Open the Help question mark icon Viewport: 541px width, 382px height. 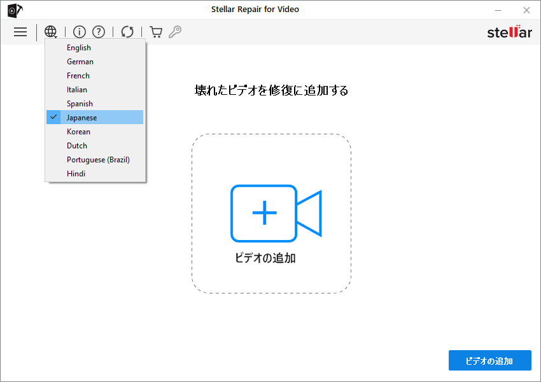tap(99, 32)
